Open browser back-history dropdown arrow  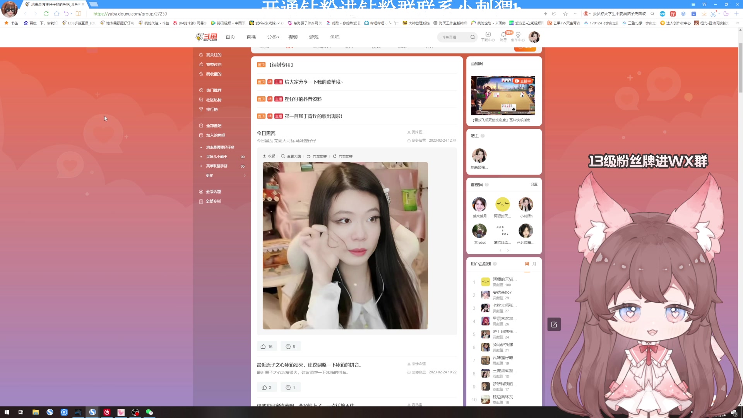point(72,14)
